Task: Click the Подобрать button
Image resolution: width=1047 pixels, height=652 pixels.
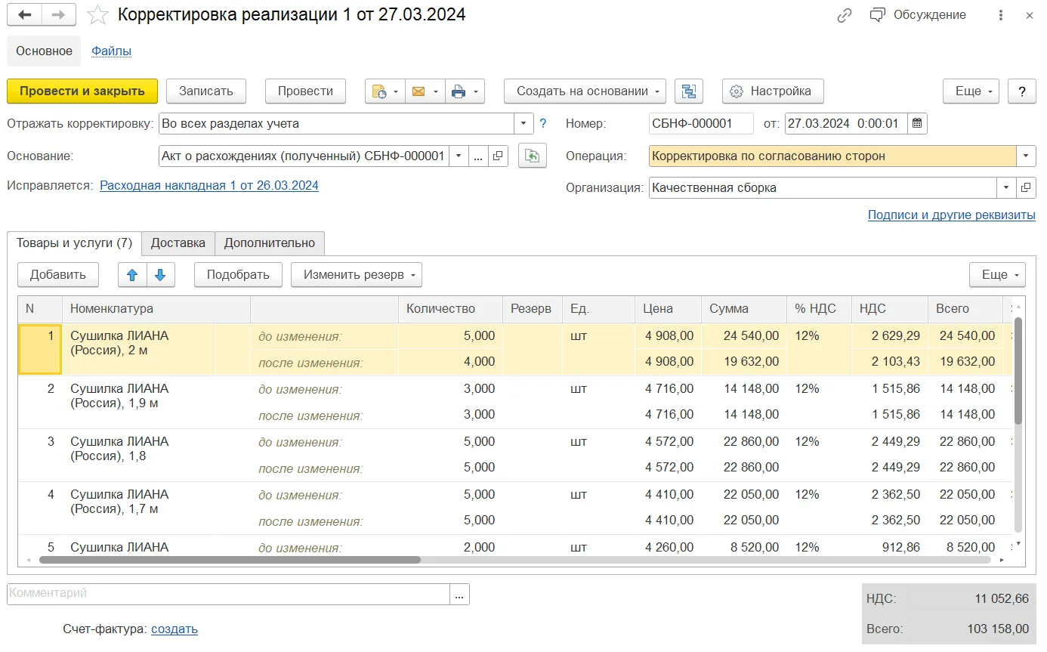Action: [x=238, y=275]
